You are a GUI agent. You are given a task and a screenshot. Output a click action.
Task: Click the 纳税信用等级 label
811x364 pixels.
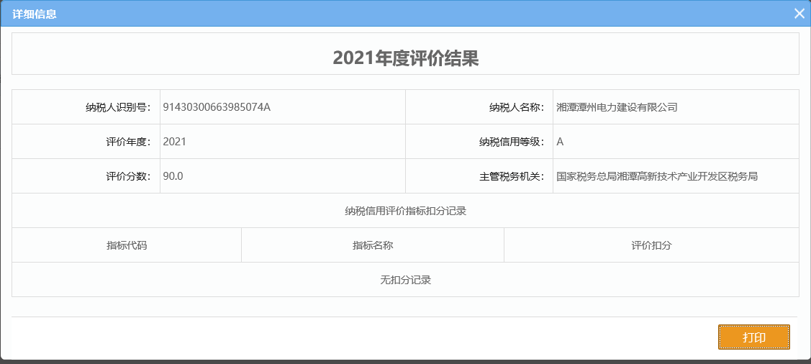tap(512, 142)
